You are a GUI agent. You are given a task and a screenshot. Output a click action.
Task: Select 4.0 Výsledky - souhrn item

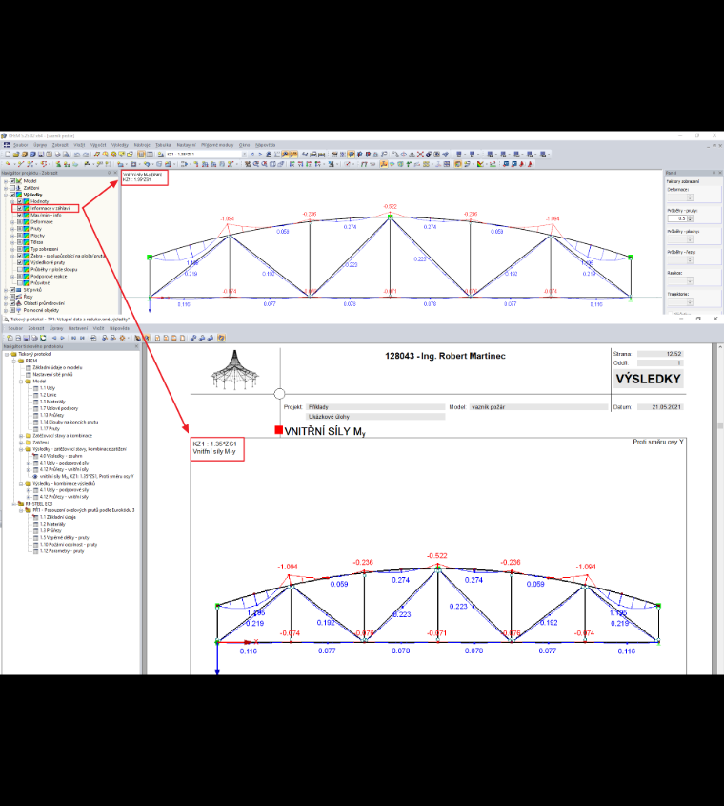coord(61,456)
